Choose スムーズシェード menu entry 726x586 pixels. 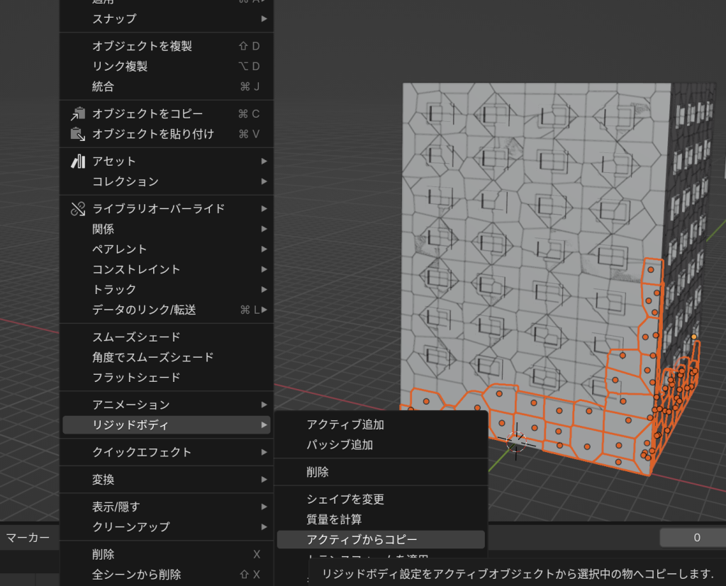[136, 337]
